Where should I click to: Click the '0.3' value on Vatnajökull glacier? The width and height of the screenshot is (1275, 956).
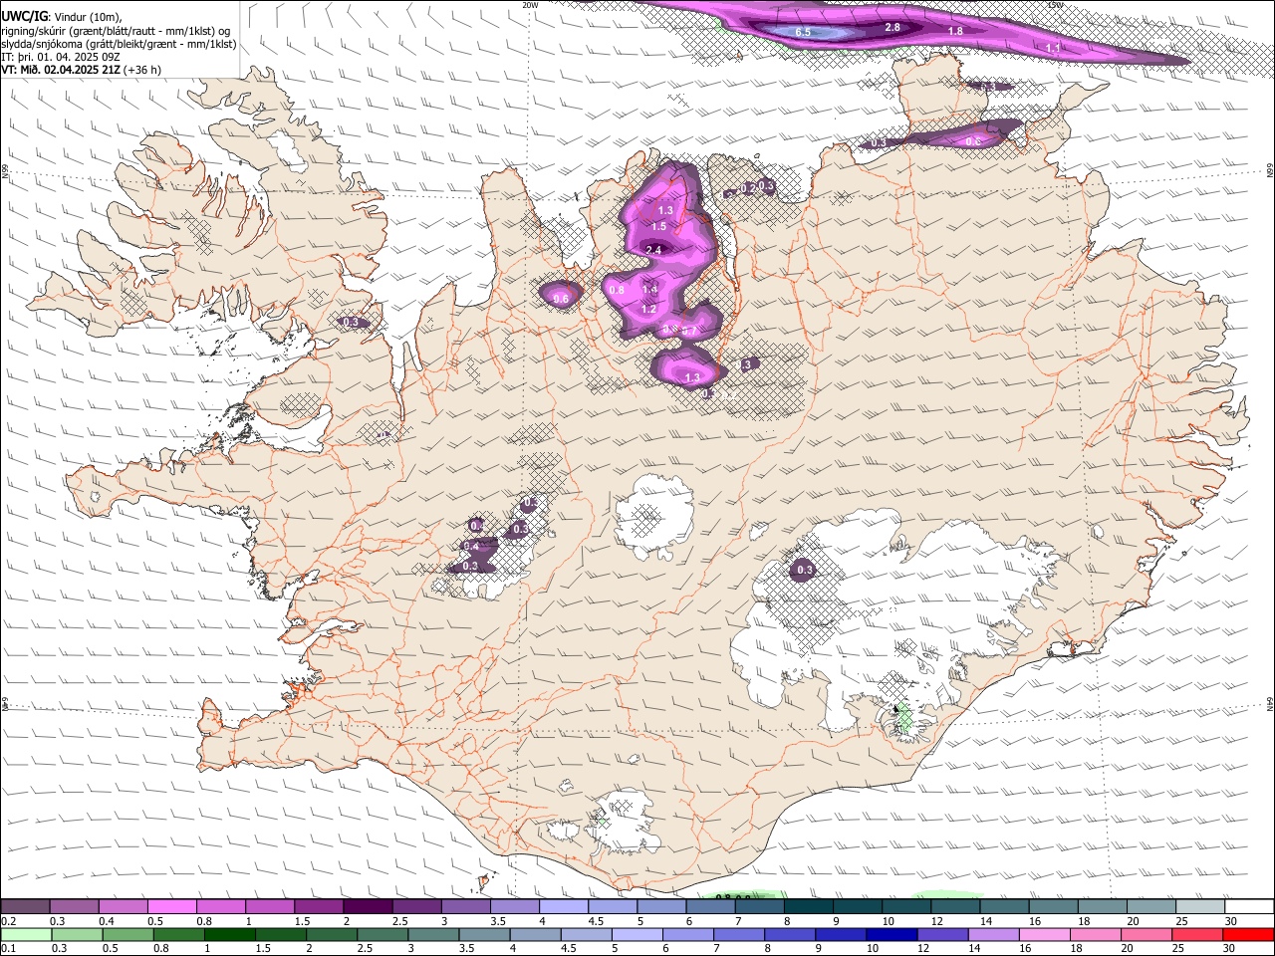click(x=804, y=571)
